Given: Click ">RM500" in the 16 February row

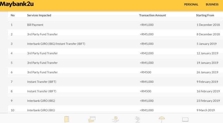Looking at the screenshot, I should [x=145, y=91].
